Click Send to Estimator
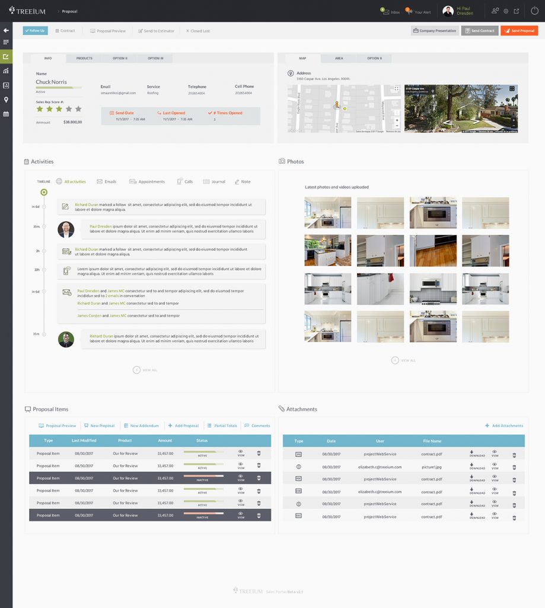The height and width of the screenshot is (608, 545). tap(157, 31)
